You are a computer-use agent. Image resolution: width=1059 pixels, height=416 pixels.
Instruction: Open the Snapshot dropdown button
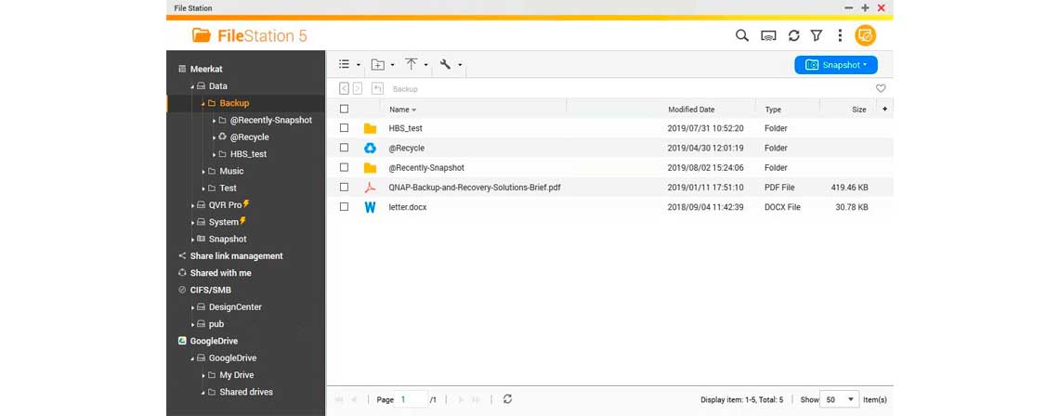[x=835, y=65]
